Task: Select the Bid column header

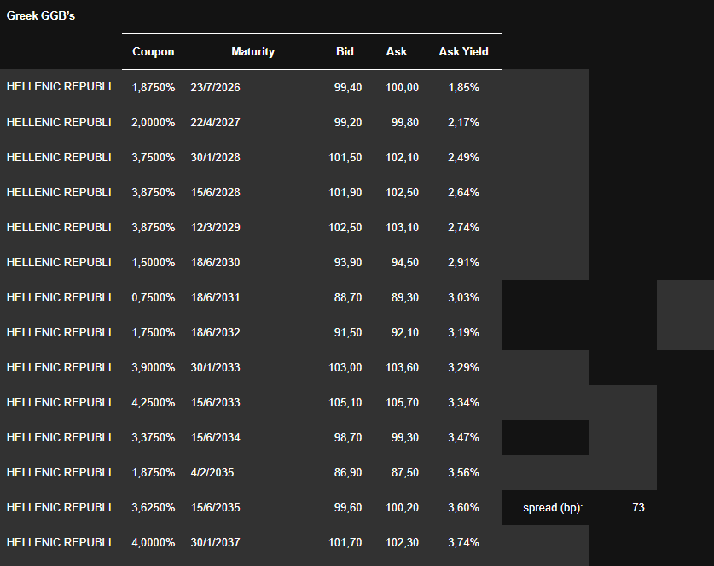Action: coord(345,51)
